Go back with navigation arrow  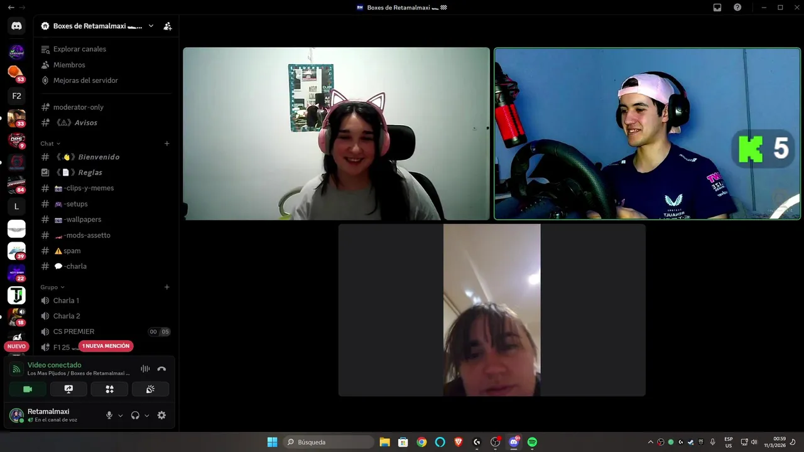pos(11,8)
